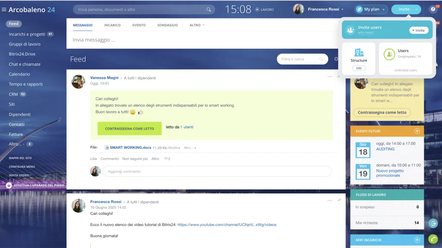
Task: Switch to the INCARICO tab
Action: pos(112,25)
